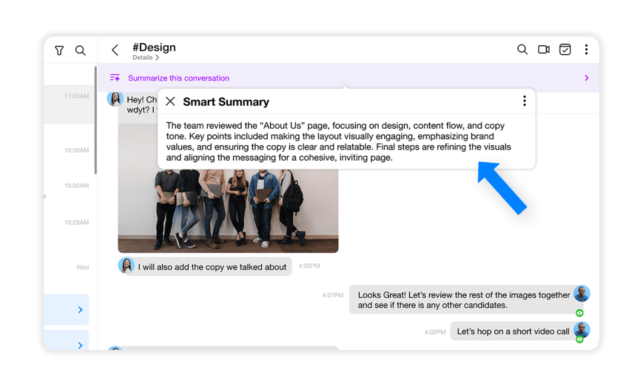Open the Smart Summary options menu
This screenshot has height=387, width=643.
coord(524,101)
